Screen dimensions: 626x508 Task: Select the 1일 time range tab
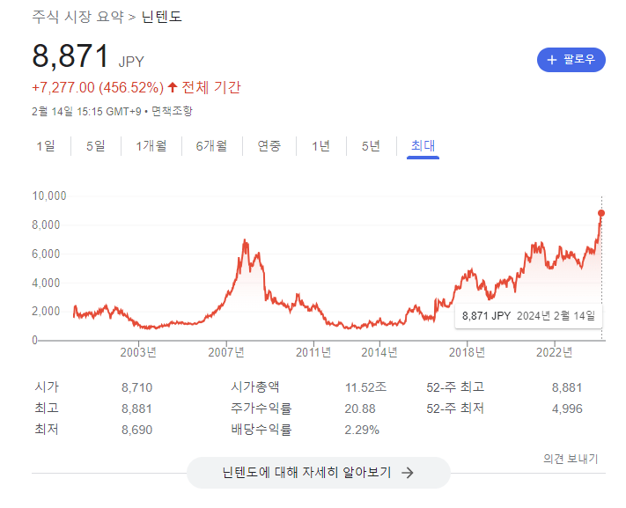point(46,146)
